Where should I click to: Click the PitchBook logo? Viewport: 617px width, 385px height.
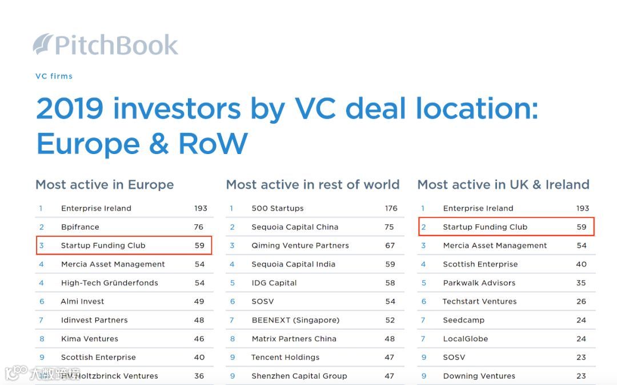(106, 45)
